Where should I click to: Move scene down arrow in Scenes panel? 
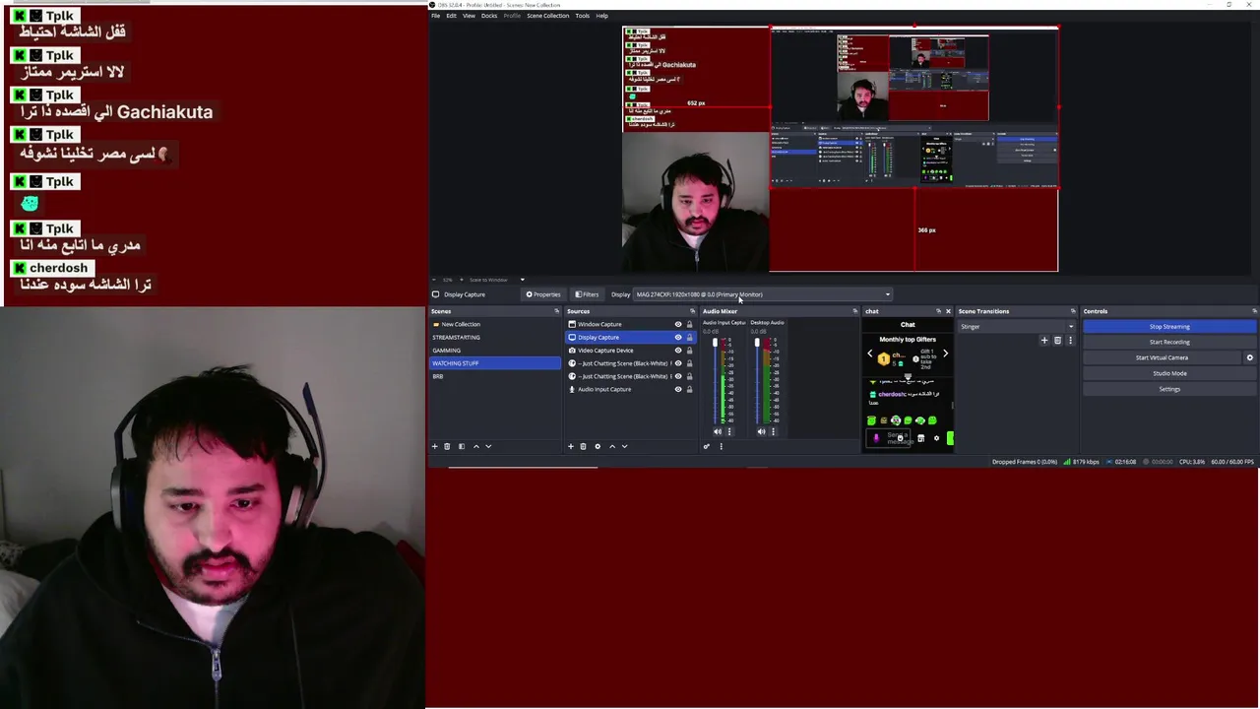488,446
